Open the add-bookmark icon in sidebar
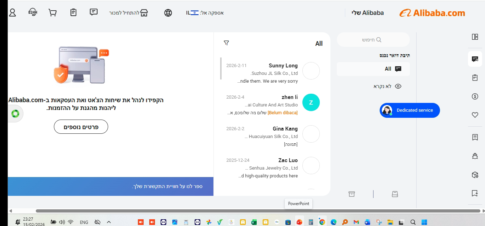Image resolution: width=485 pixels, height=226 pixels. pos(475,193)
